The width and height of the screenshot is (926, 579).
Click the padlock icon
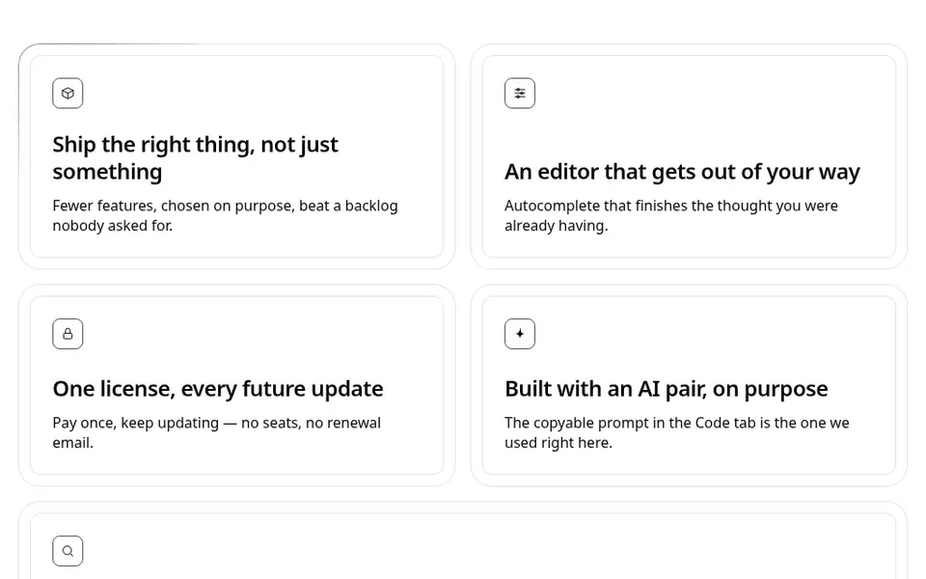pyautogui.click(x=68, y=334)
